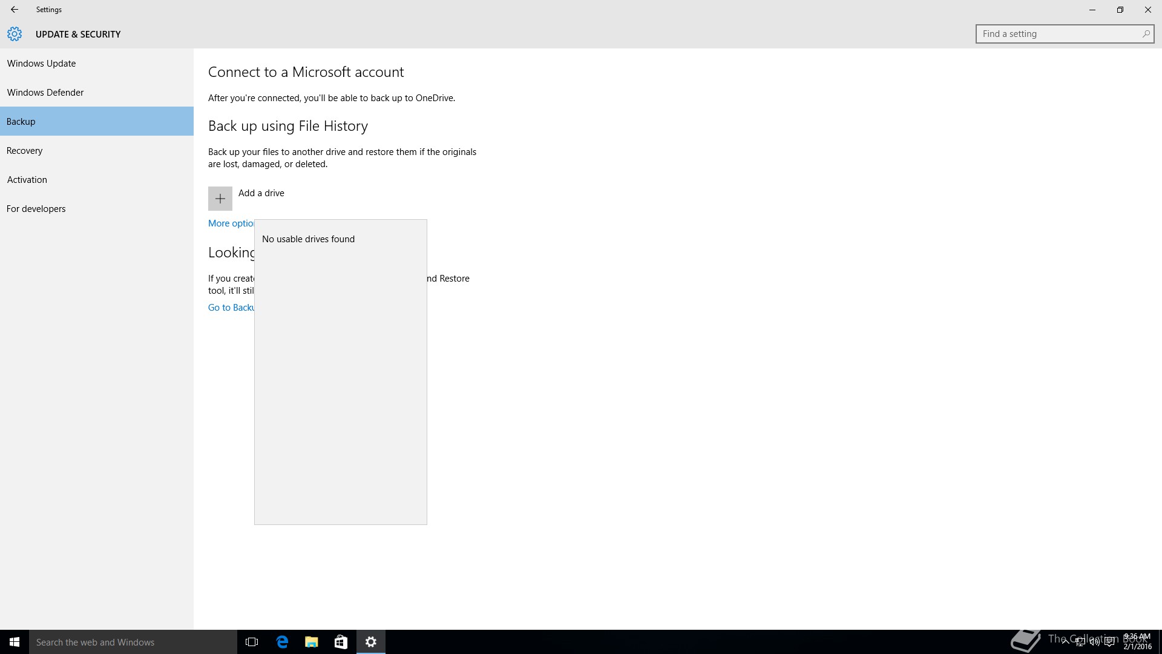Click the Go to Backup and Restore link
Image resolution: width=1162 pixels, height=654 pixels.
pyautogui.click(x=231, y=308)
